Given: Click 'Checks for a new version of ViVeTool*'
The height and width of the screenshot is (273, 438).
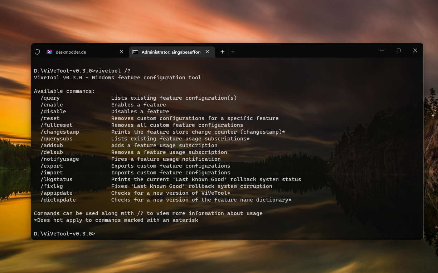Looking at the screenshot, I should pyautogui.click(x=171, y=193).
